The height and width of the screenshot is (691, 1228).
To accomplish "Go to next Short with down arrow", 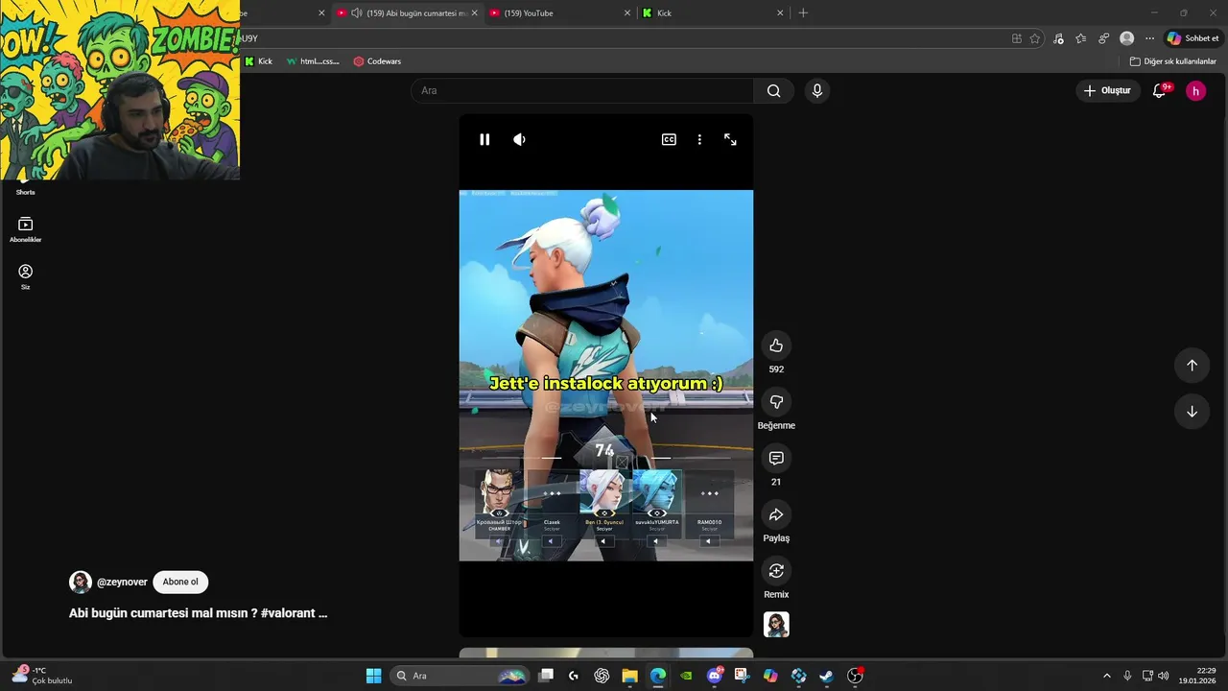I will [x=1192, y=412].
